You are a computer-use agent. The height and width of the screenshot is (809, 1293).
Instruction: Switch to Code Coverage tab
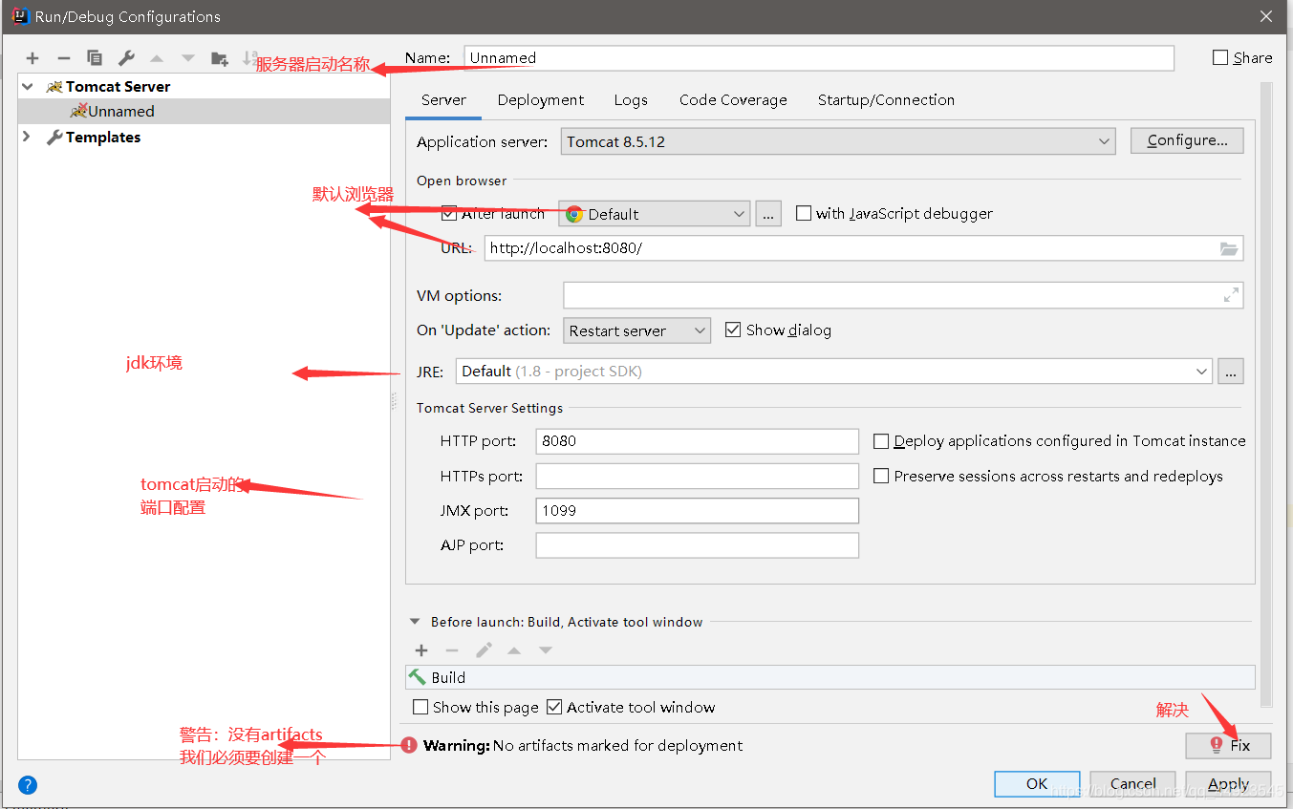pos(733,99)
